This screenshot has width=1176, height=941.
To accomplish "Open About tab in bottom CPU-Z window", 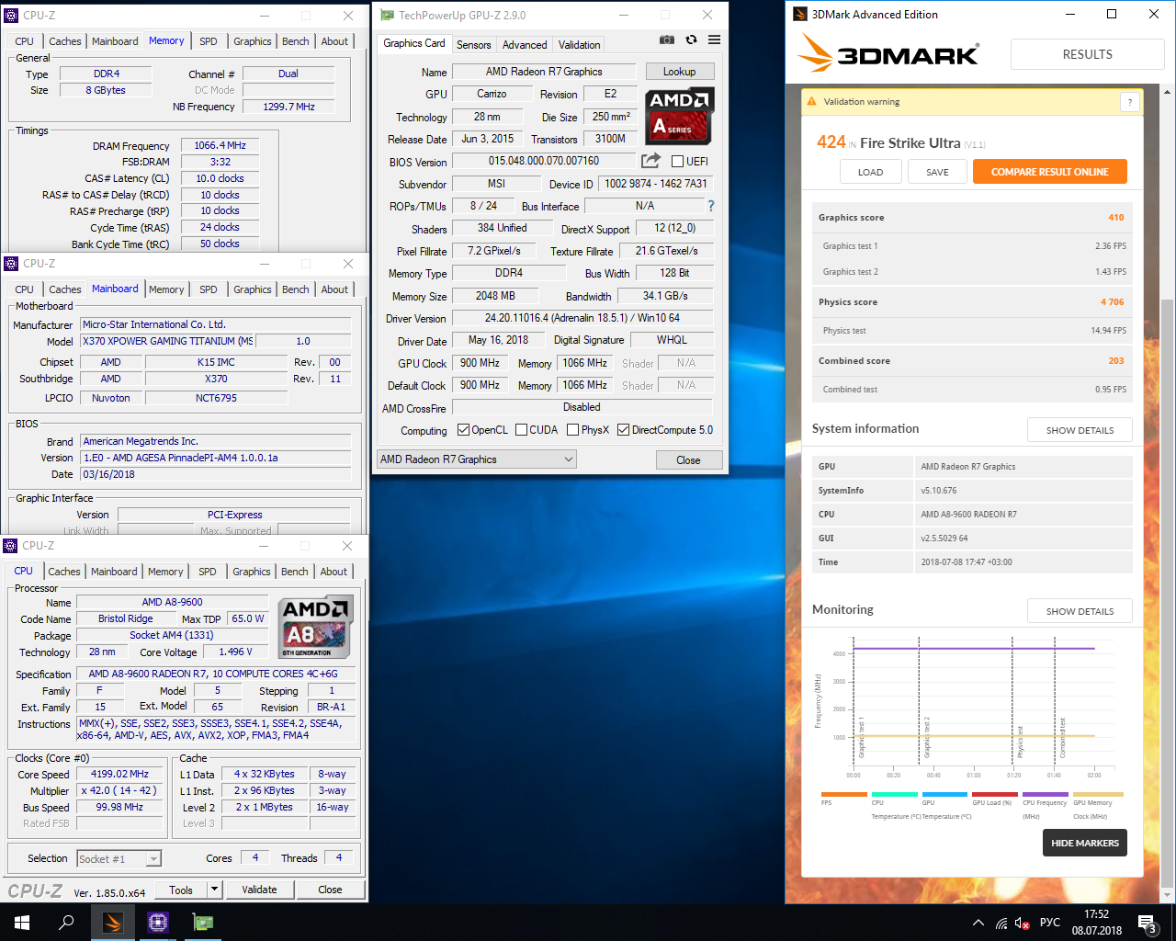I will (x=334, y=572).
